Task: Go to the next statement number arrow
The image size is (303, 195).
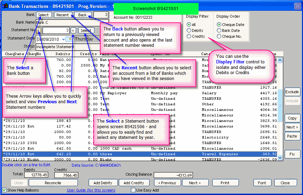Action: point(73,30)
